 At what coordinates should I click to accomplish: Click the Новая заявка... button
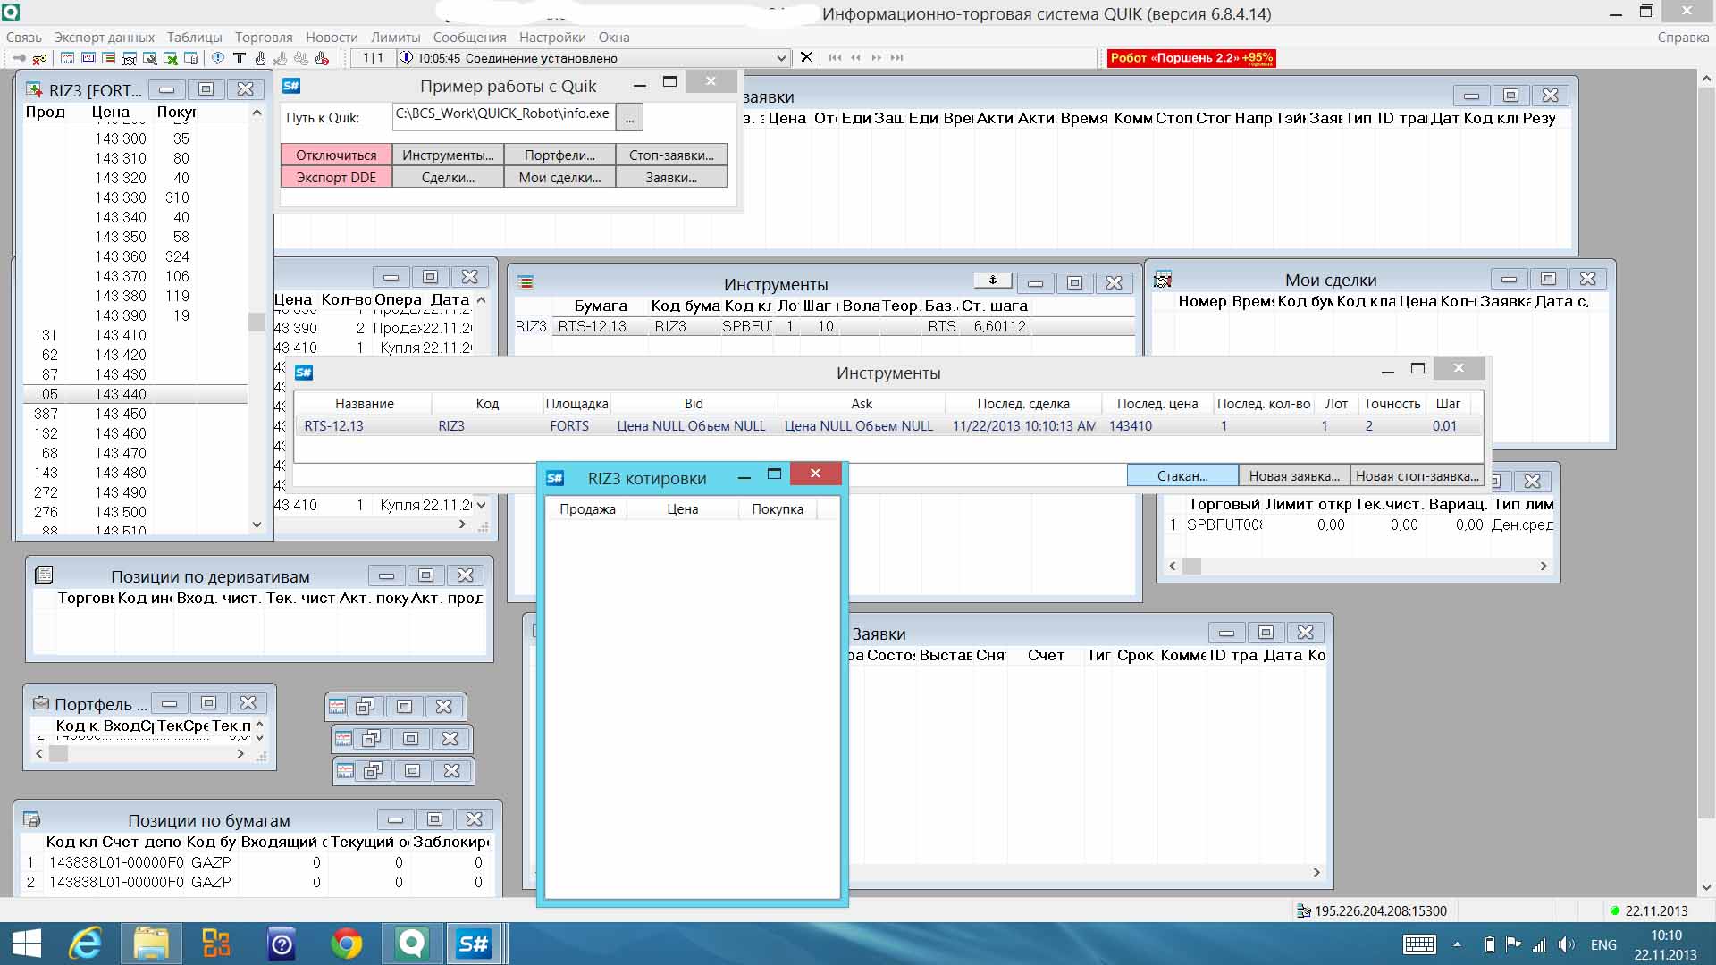coord(1294,475)
